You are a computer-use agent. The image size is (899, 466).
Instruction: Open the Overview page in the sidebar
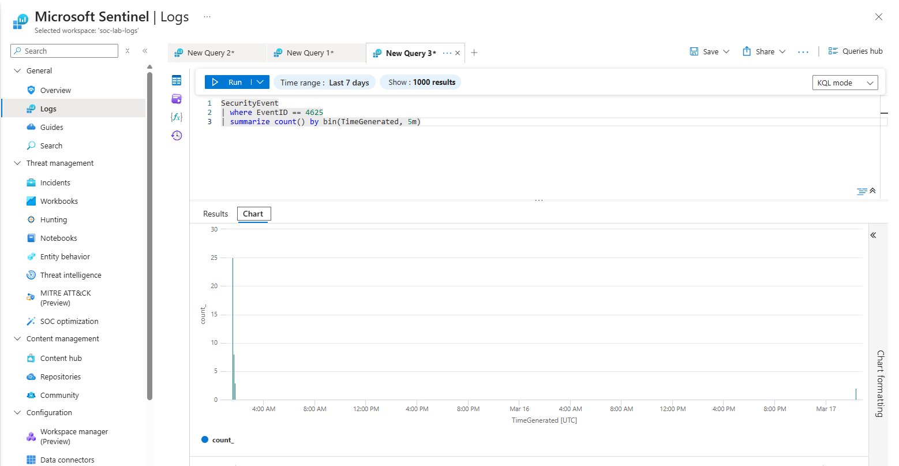click(x=55, y=90)
